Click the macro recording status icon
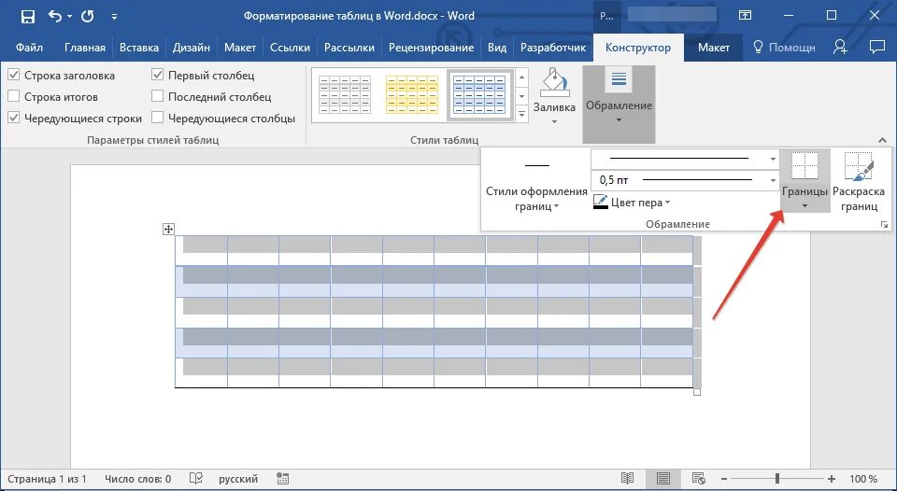The width and height of the screenshot is (897, 491). pos(282,479)
